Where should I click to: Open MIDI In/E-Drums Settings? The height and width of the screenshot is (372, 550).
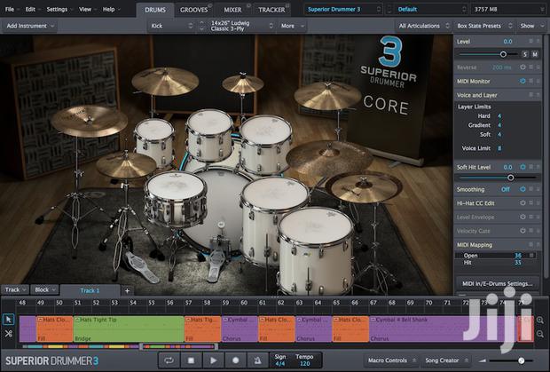point(497,283)
